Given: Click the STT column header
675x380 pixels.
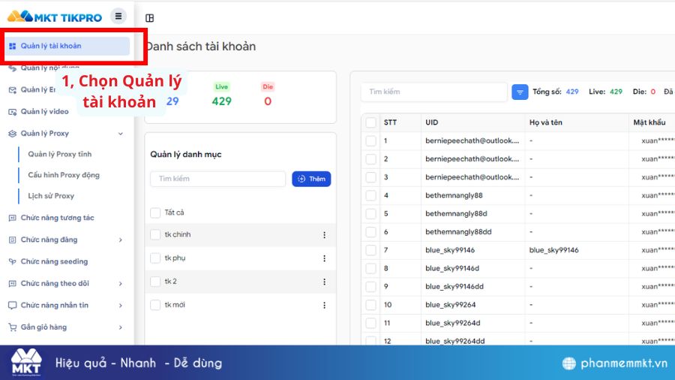Looking at the screenshot, I should [390, 122].
